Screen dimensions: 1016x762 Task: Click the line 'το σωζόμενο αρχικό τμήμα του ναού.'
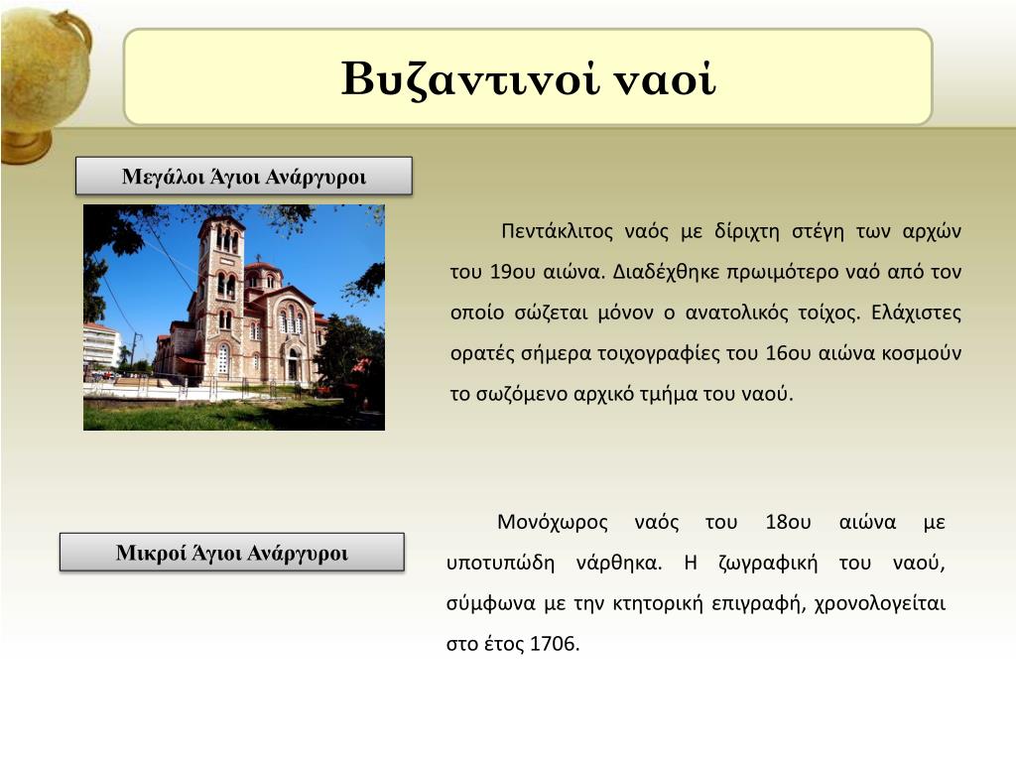[621, 394]
